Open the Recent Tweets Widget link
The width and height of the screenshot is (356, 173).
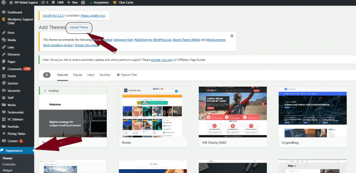pos(186,40)
